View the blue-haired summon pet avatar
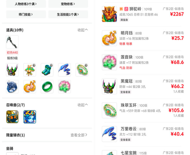 click(30, 117)
